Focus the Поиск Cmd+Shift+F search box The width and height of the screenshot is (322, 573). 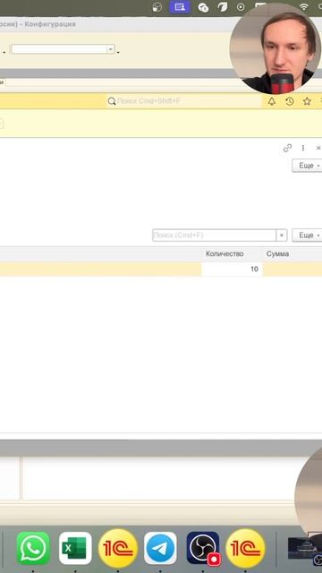click(184, 101)
